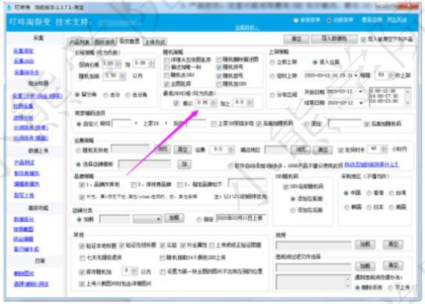This screenshot has height=304, width=425.
Task: Enable 2、保持原品牌 checkbox
Action: 133,184
